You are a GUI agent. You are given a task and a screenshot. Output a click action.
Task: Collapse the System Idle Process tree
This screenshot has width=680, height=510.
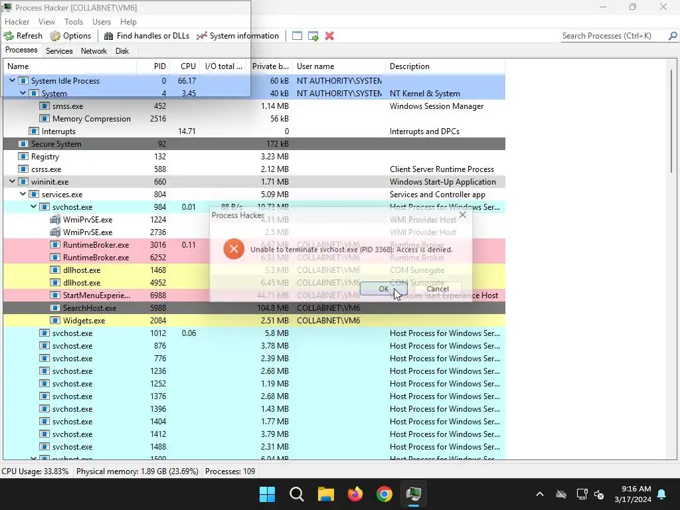pyautogui.click(x=12, y=80)
